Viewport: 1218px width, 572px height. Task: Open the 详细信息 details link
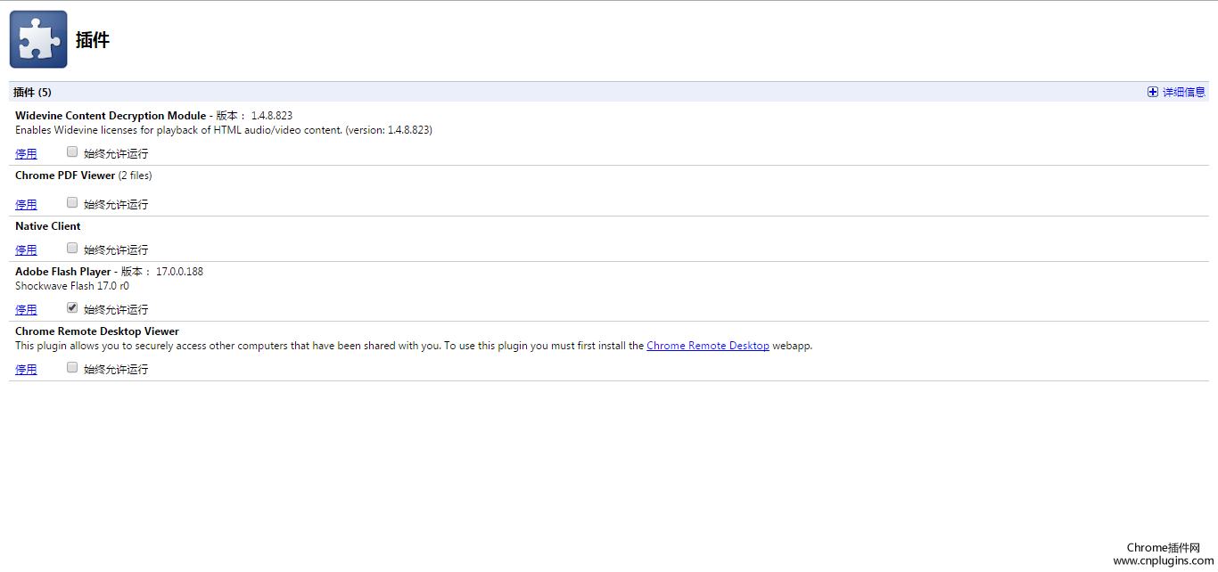(x=1184, y=92)
